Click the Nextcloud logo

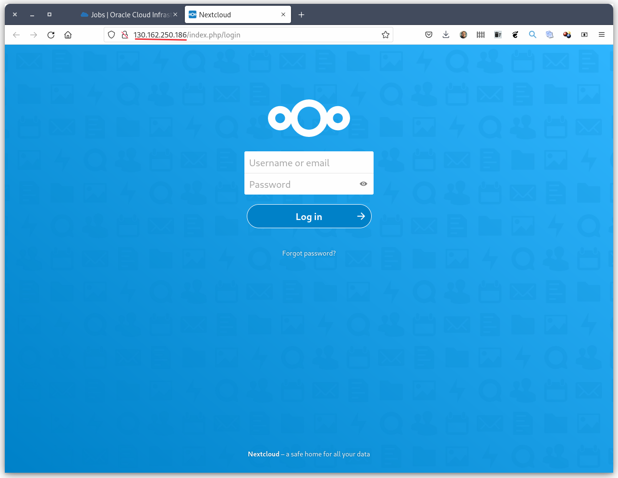tap(309, 118)
